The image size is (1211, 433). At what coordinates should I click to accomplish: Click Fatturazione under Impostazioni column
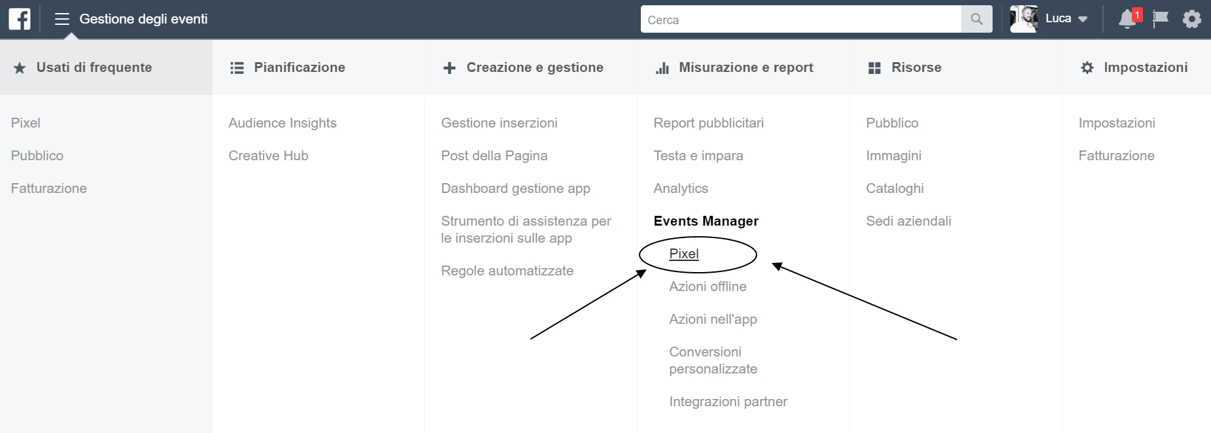tap(1116, 156)
